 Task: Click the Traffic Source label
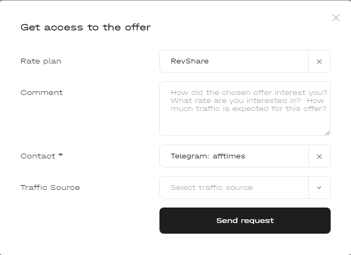click(50, 188)
